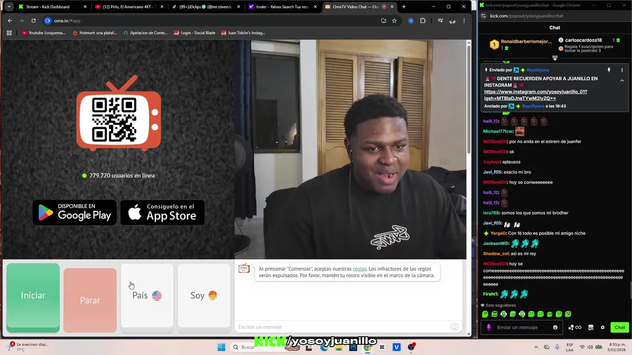Reload the OmeTV page
The height and width of the screenshot is (355, 632).
coord(34,21)
